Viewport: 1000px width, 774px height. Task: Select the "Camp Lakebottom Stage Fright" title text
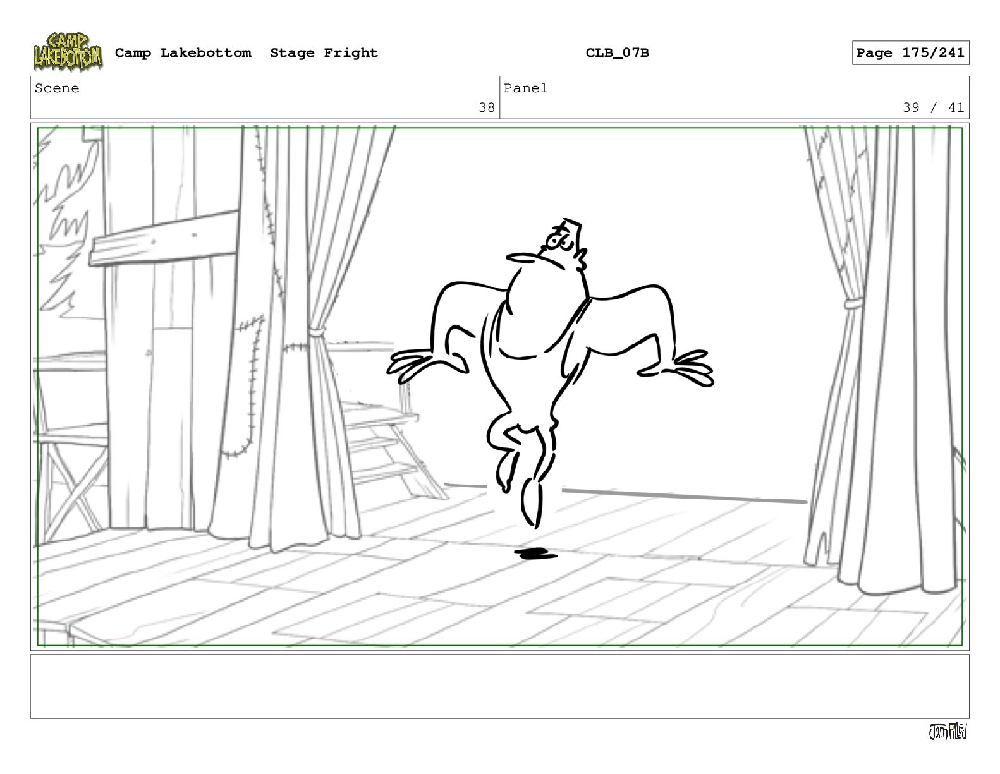[246, 53]
